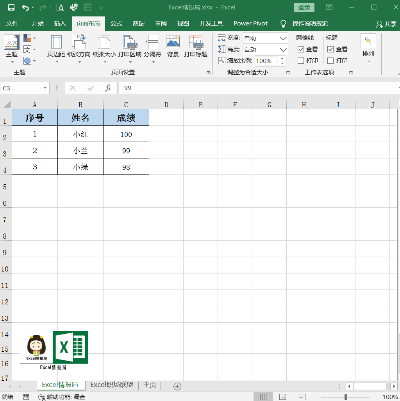Switch to Page Layout view icon
Viewport: 400px width, 401px height.
pos(282,397)
